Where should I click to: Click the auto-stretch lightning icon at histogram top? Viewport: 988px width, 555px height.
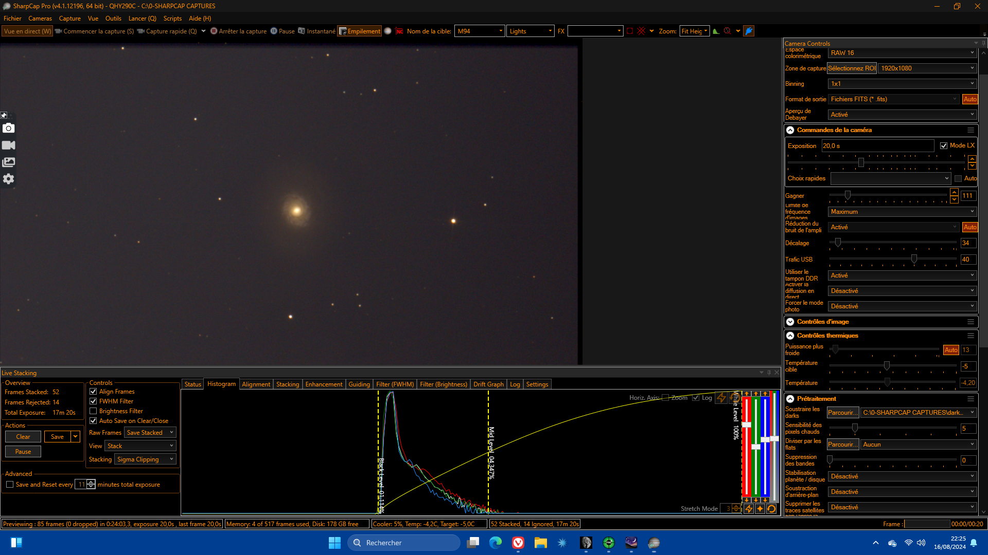click(x=721, y=398)
